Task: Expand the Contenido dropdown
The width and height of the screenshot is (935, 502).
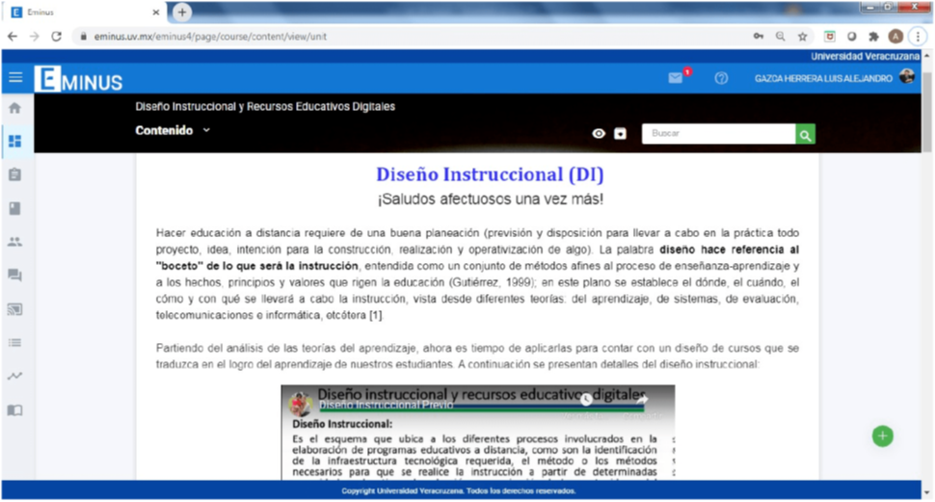Action: click(173, 130)
